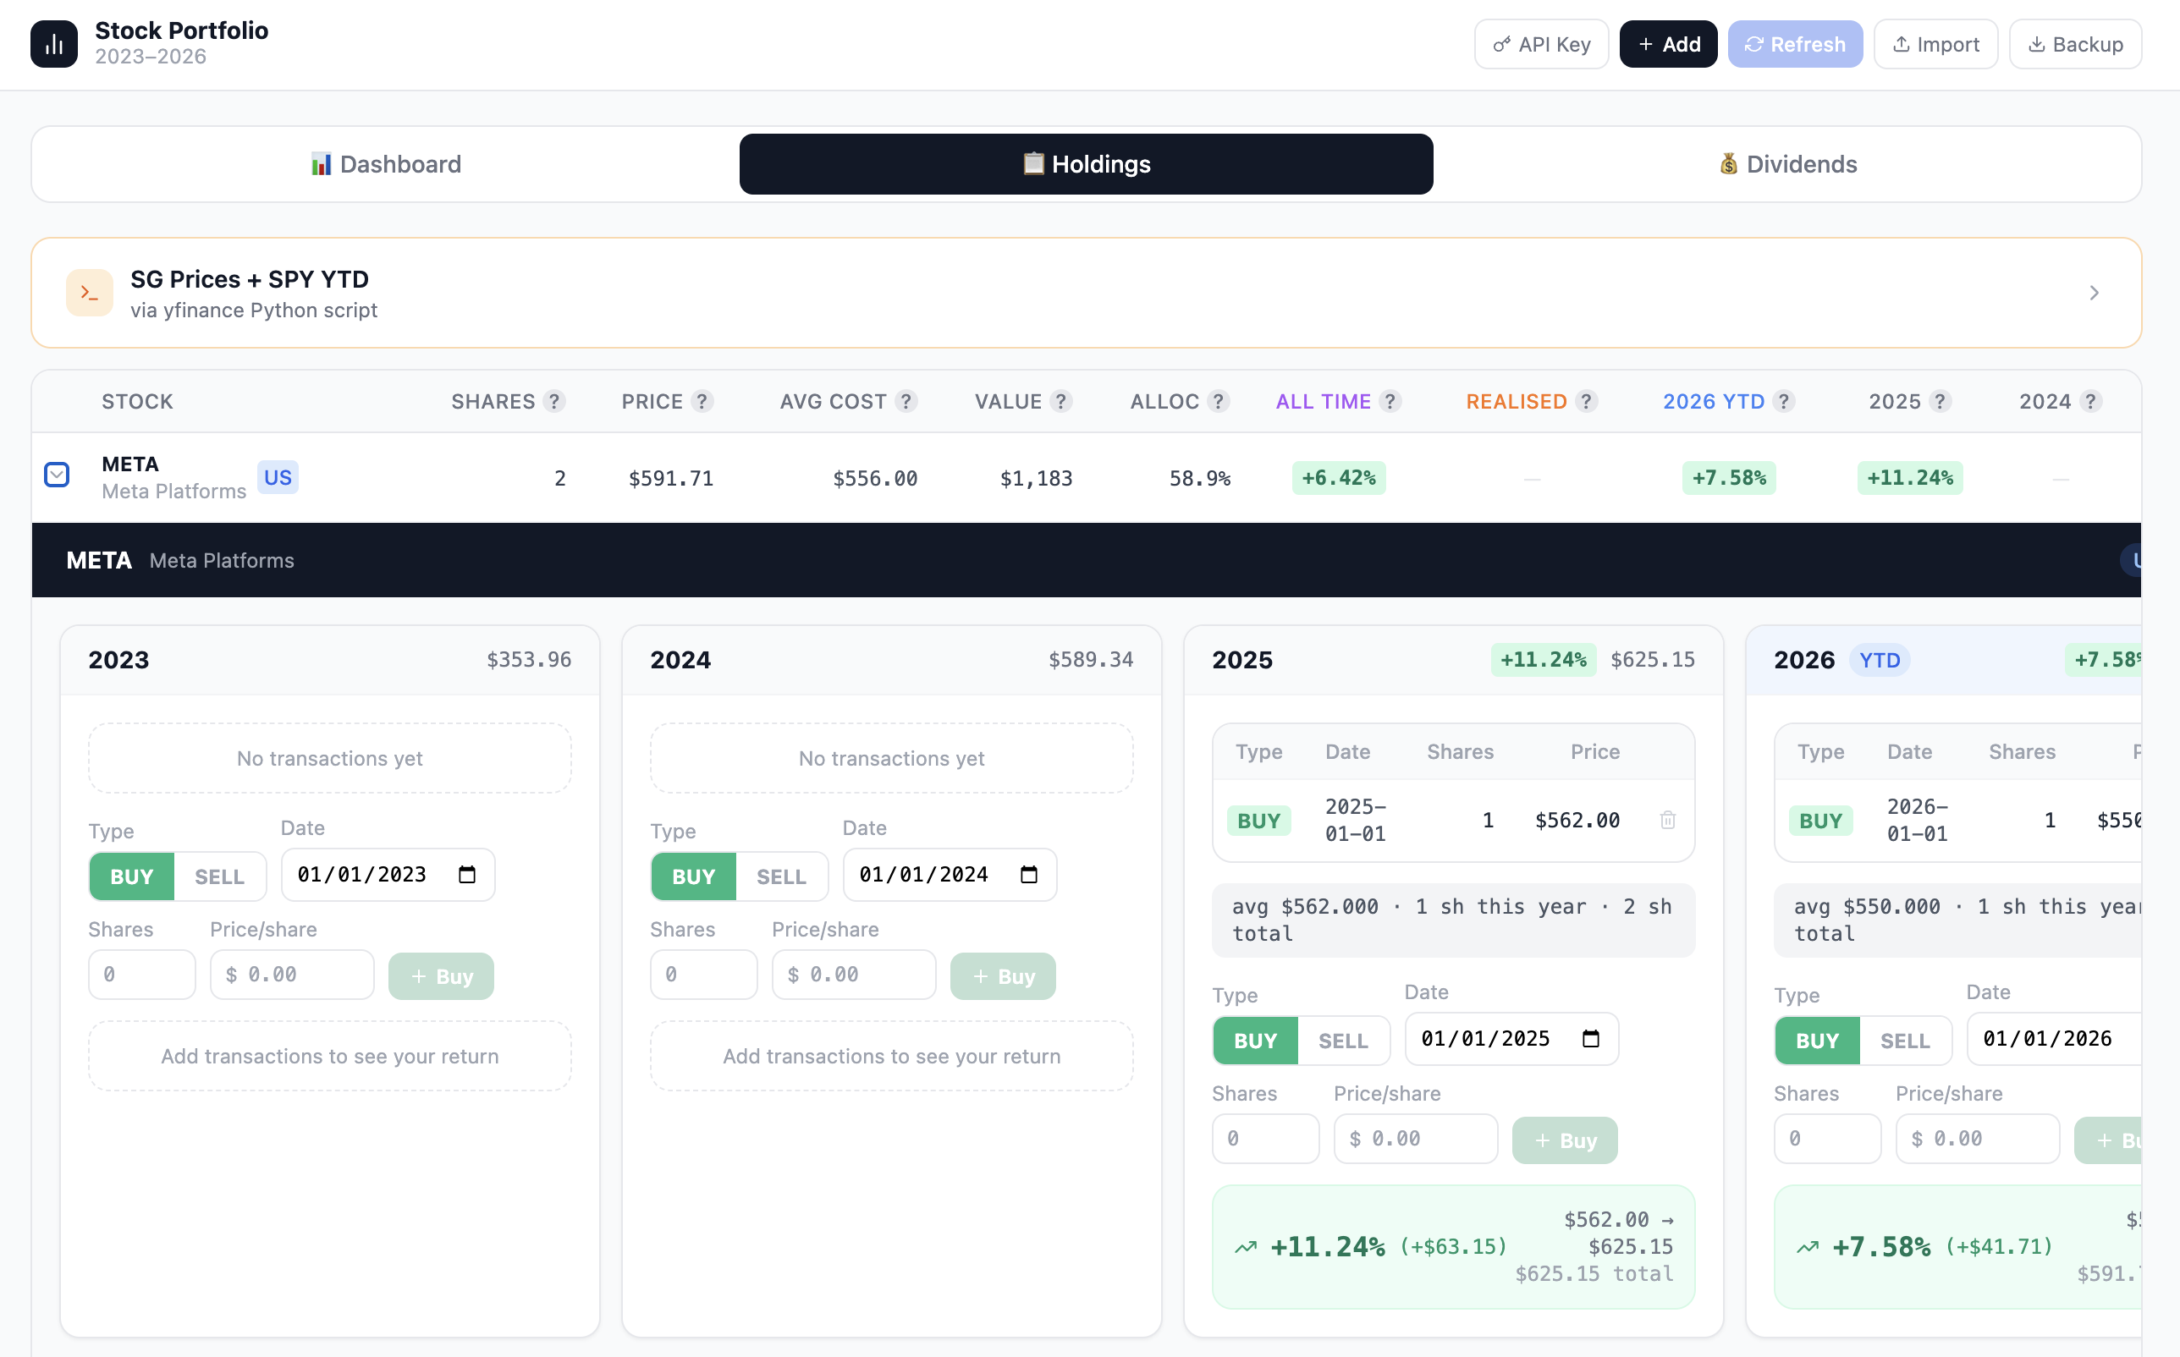The height and width of the screenshot is (1357, 2180).
Task: Collapse the META row expander
Action: point(57,474)
